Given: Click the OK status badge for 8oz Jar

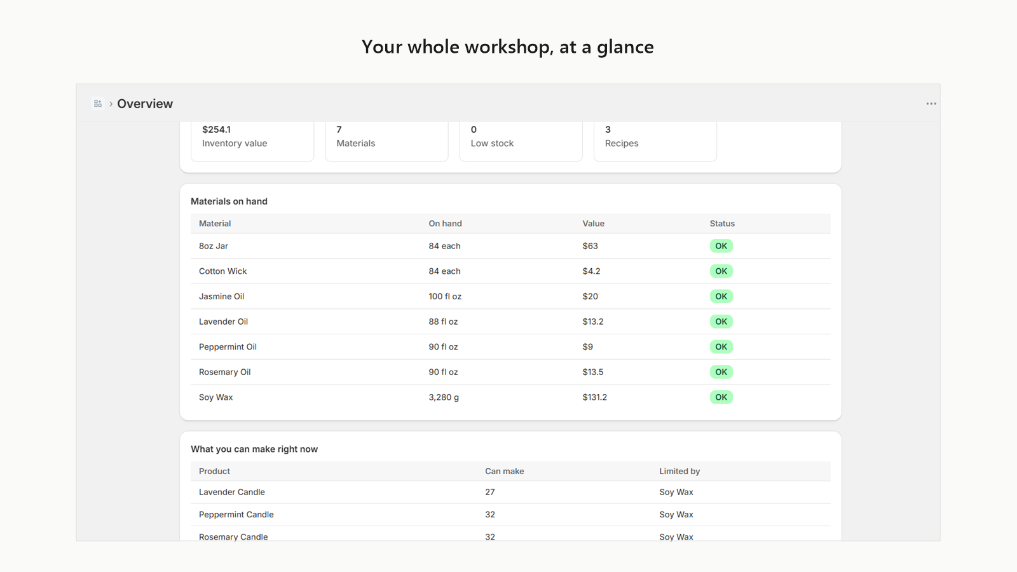Looking at the screenshot, I should (721, 246).
